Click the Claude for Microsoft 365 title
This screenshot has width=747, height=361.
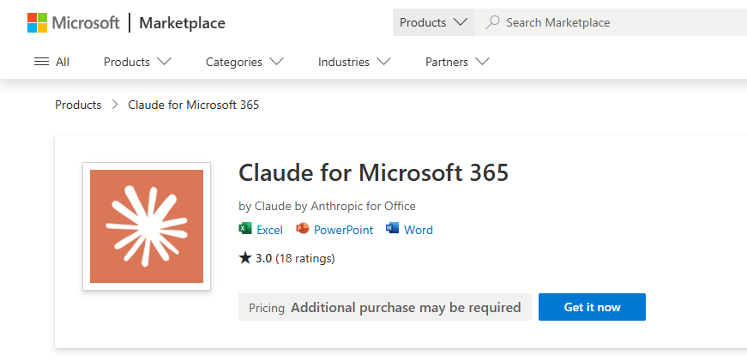[x=374, y=172]
